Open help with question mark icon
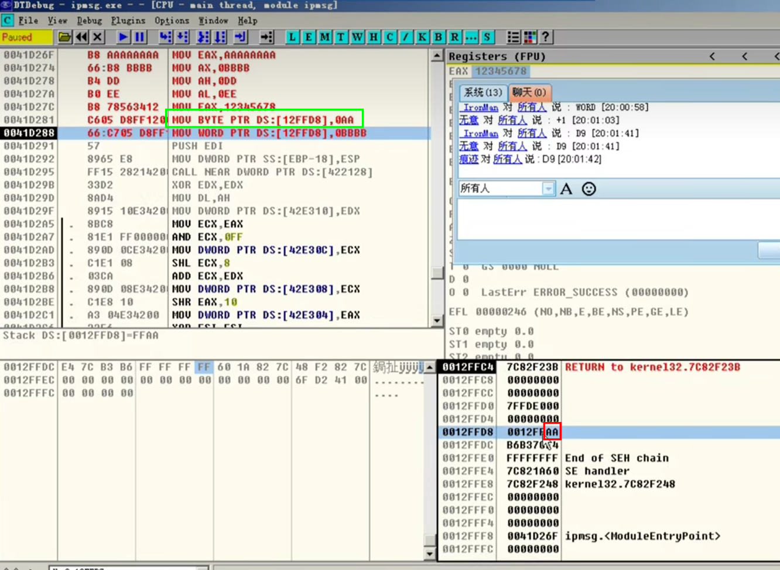This screenshot has width=780, height=570. [546, 37]
